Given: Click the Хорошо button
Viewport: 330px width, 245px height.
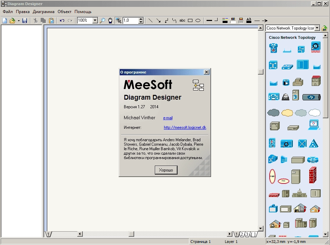Looking at the screenshot, I should 166,170.
